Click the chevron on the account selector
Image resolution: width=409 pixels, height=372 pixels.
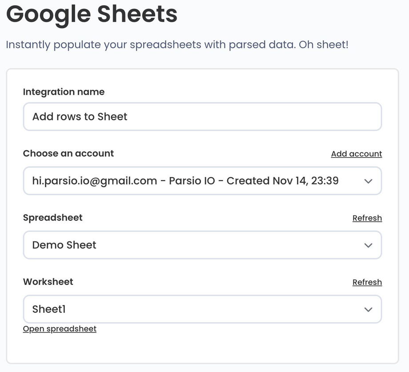click(368, 180)
